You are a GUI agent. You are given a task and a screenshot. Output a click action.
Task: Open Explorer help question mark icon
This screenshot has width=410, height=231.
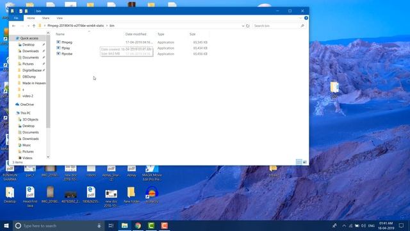(x=306, y=18)
